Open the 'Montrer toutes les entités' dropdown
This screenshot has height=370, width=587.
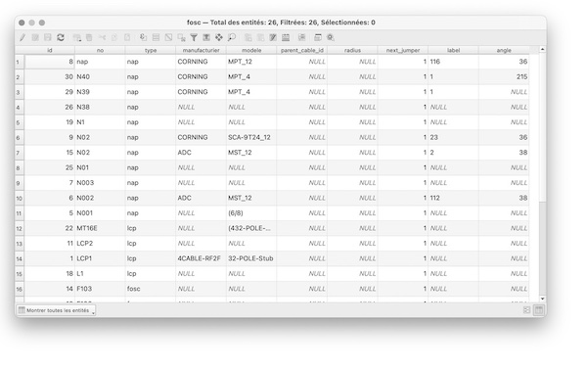coord(56,310)
